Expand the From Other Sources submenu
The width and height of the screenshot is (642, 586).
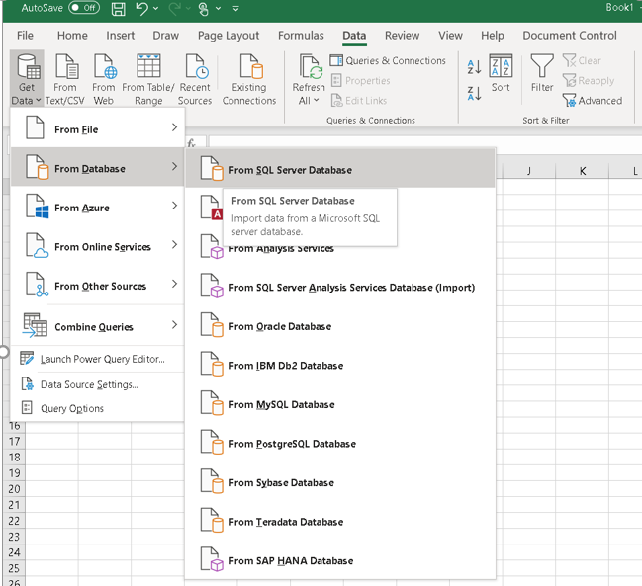(x=97, y=285)
